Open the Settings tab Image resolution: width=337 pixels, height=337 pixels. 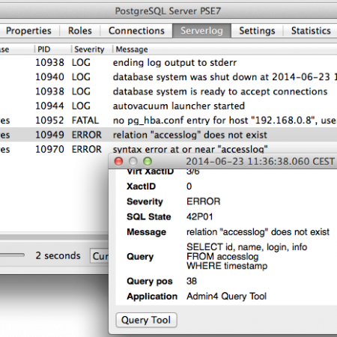pyautogui.click(x=257, y=31)
